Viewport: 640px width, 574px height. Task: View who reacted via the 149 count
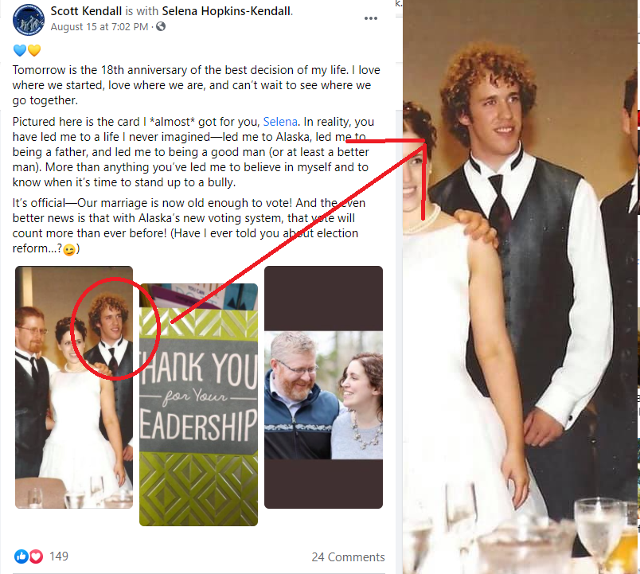point(59,556)
